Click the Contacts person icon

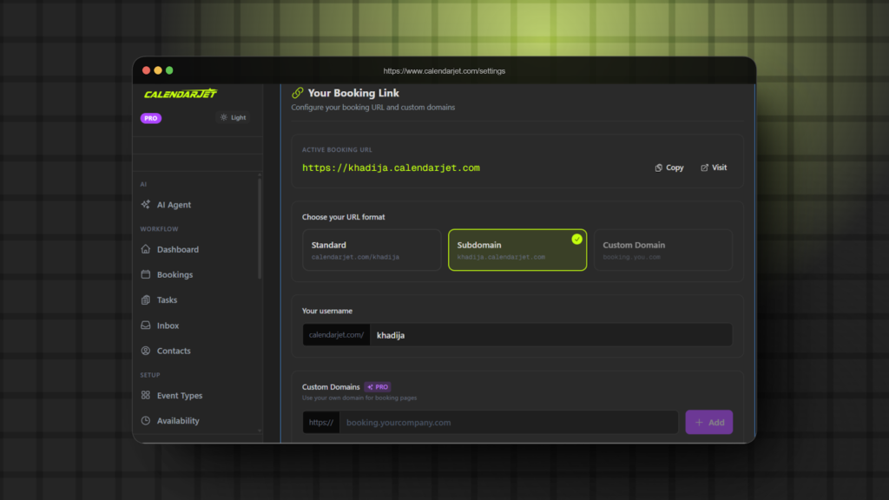pyautogui.click(x=146, y=351)
